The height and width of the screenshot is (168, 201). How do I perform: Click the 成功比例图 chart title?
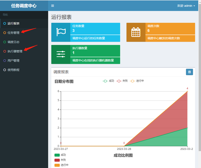coord(123,155)
